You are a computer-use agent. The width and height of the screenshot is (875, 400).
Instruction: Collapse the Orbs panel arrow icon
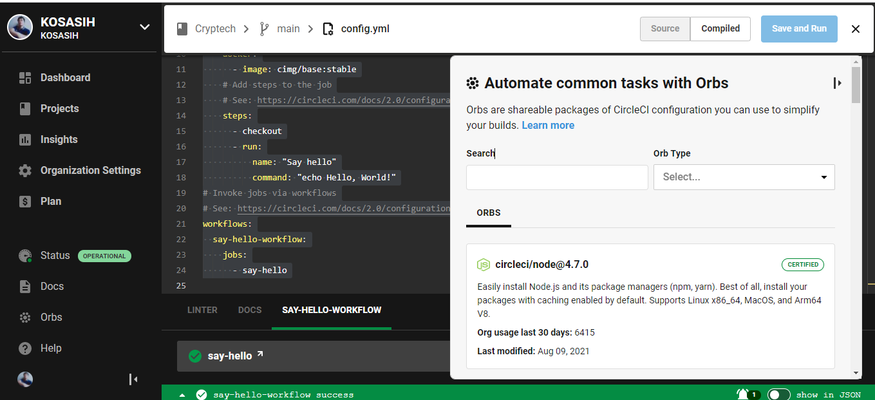point(837,83)
